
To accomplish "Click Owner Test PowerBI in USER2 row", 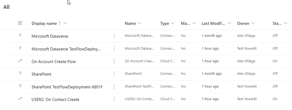I will click(x=247, y=99).
